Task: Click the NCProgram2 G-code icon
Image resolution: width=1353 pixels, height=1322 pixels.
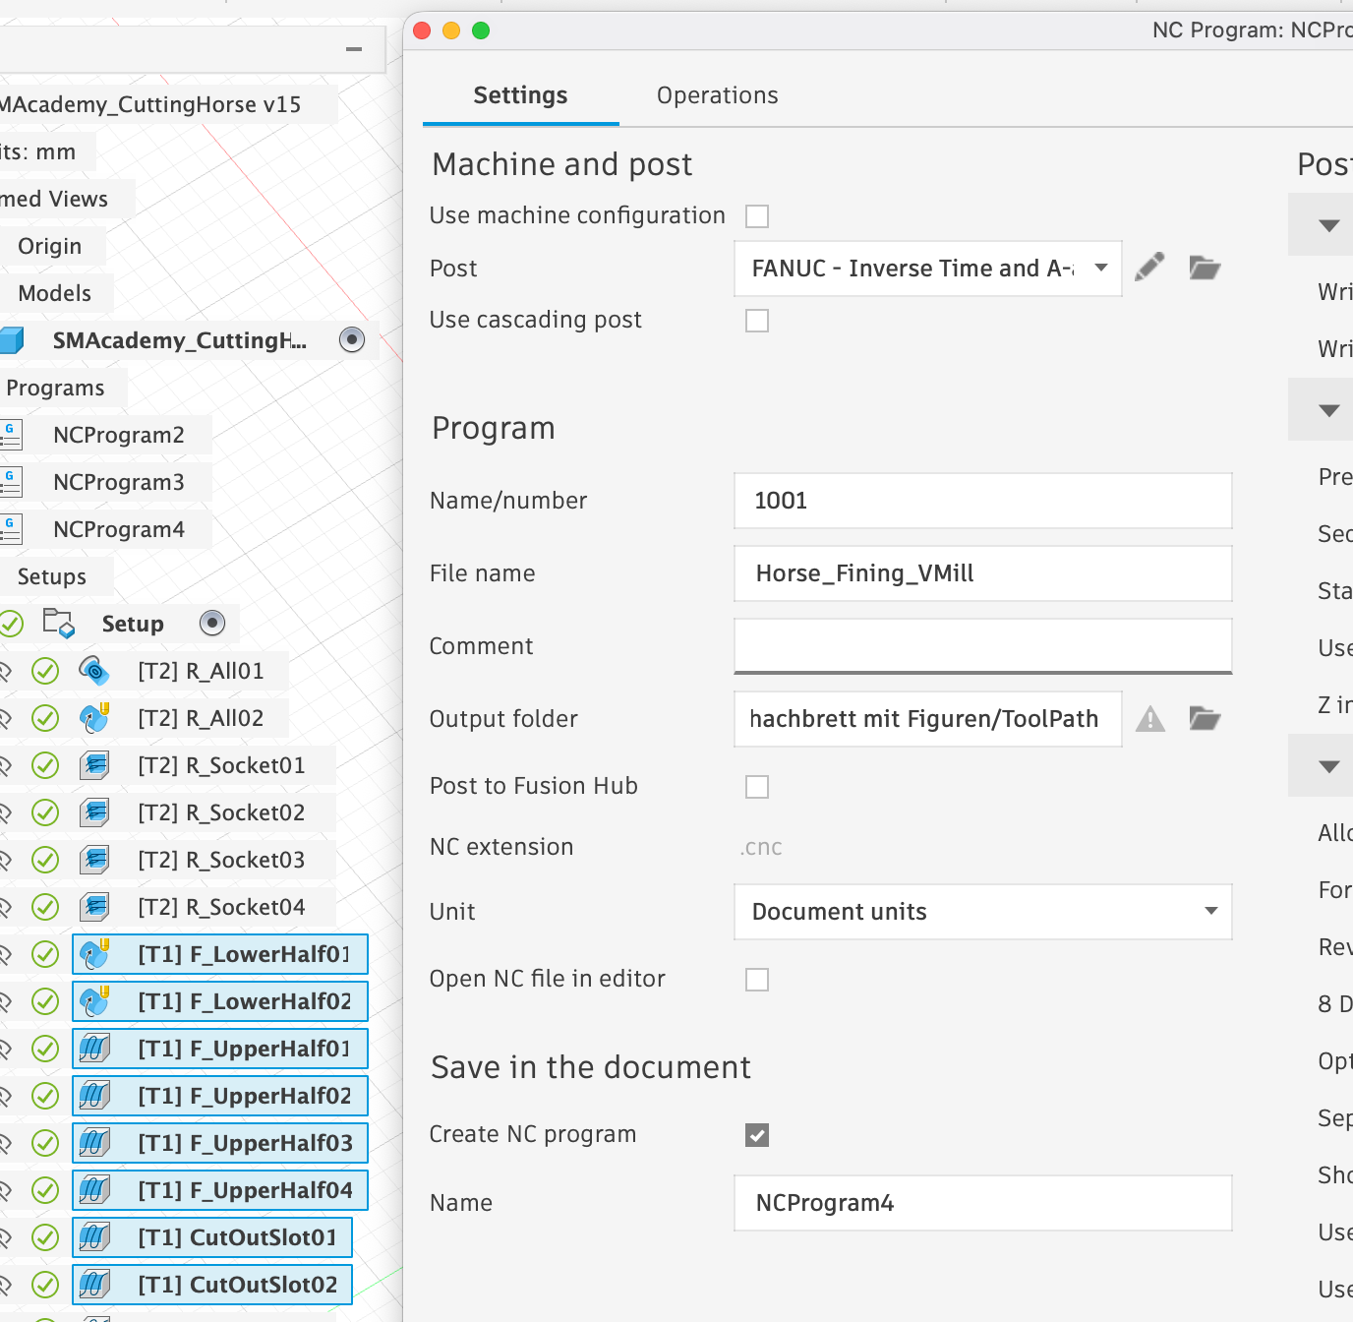Action: tap(11, 435)
